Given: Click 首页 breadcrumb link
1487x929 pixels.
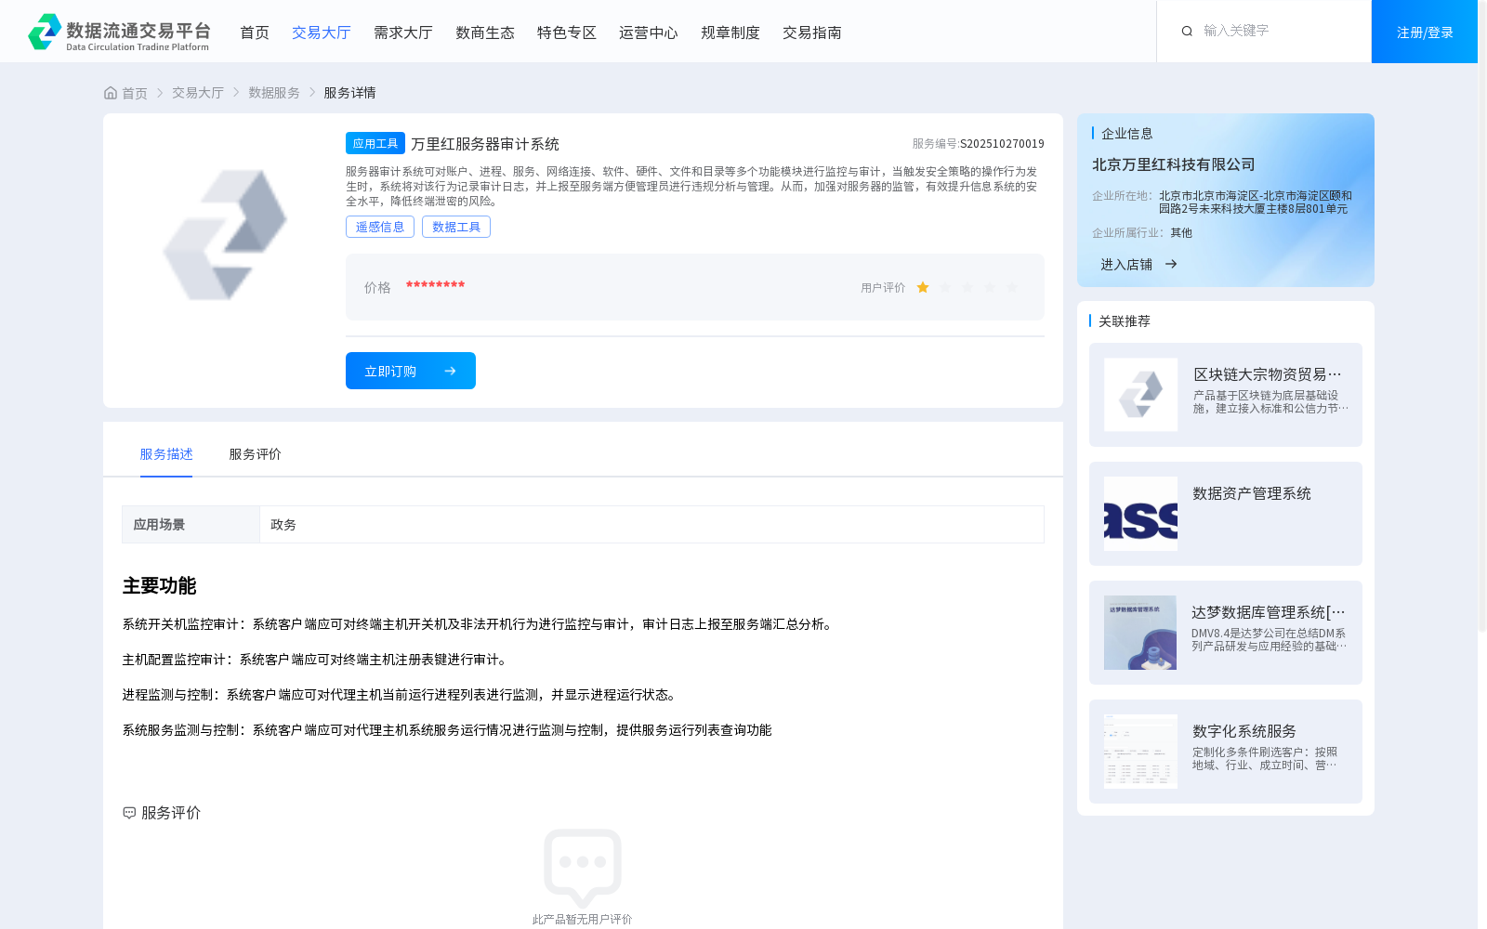Looking at the screenshot, I should 135,93.
